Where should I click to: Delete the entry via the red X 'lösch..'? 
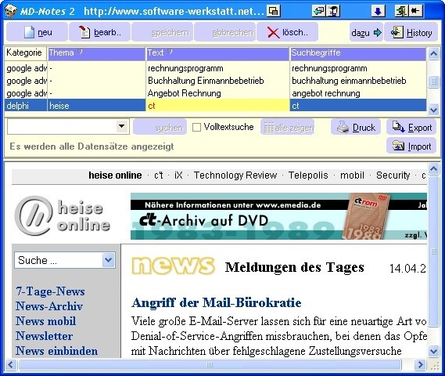coord(287,32)
